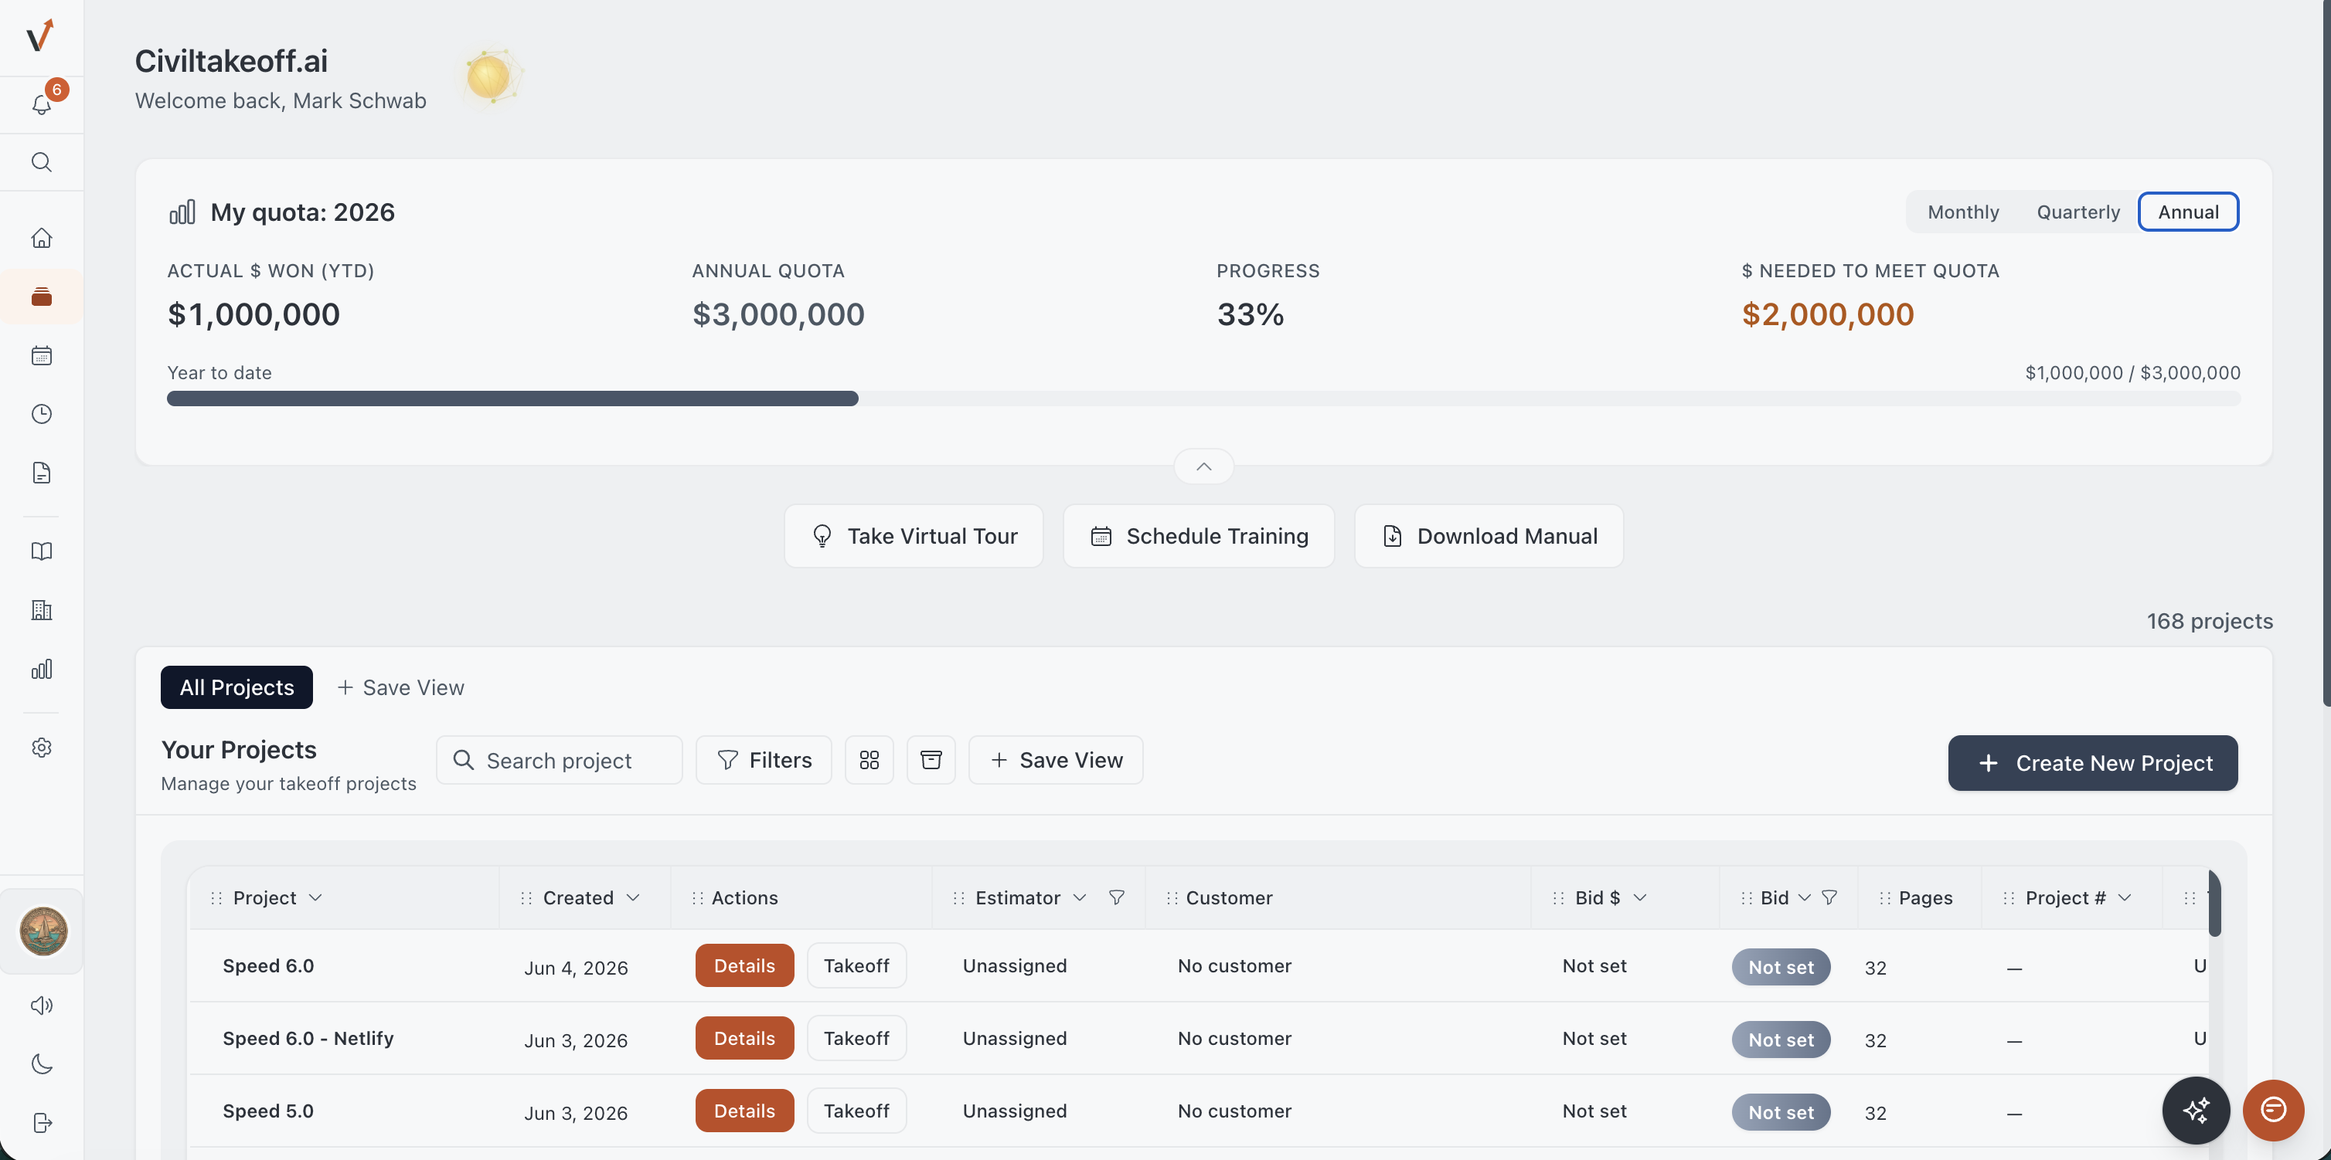Toggle the sound speaker icon
The width and height of the screenshot is (2331, 1160).
tap(42, 1006)
